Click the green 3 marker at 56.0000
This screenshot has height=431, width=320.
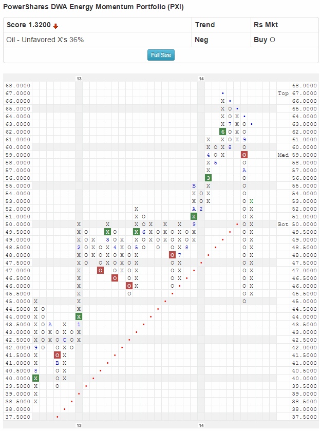(x=208, y=178)
